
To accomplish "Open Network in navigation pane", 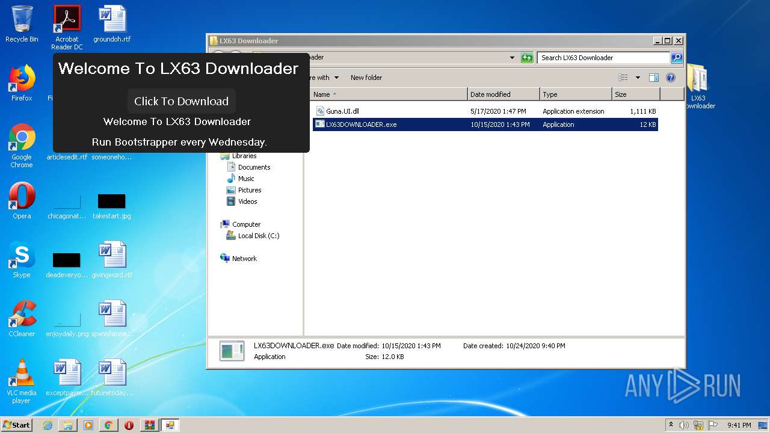I will (239, 259).
